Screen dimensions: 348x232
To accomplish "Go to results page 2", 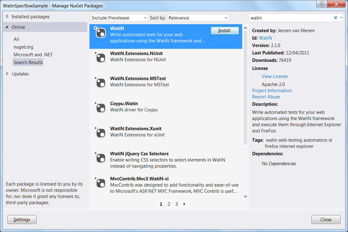I will pos(169,204).
